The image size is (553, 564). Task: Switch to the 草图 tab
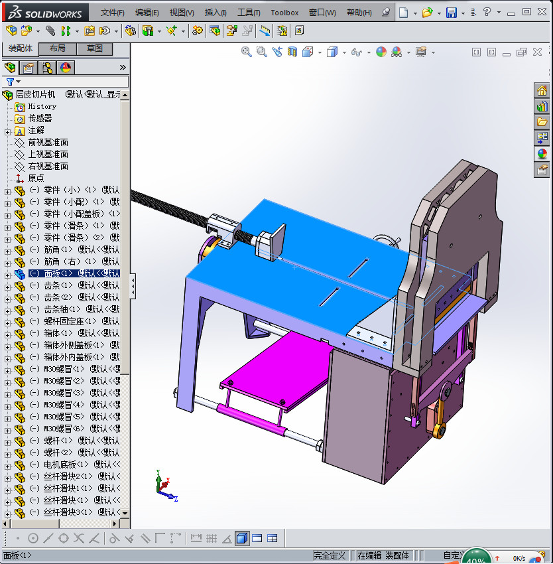(x=95, y=48)
